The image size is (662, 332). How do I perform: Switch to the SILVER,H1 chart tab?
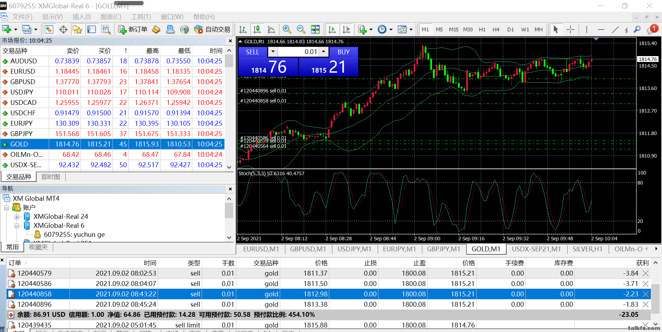[x=587, y=249]
